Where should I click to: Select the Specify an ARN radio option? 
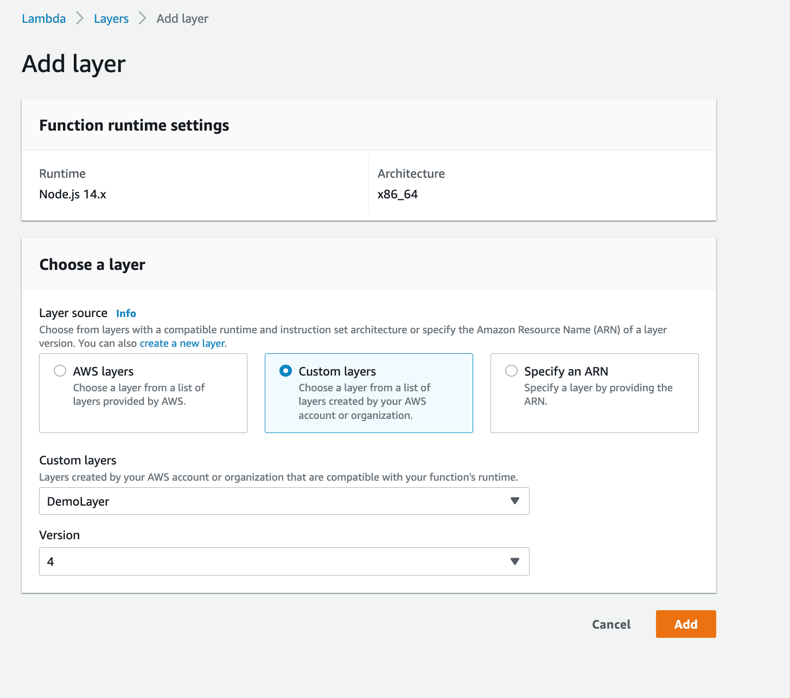pyautogui.click(x=511, y=371)
